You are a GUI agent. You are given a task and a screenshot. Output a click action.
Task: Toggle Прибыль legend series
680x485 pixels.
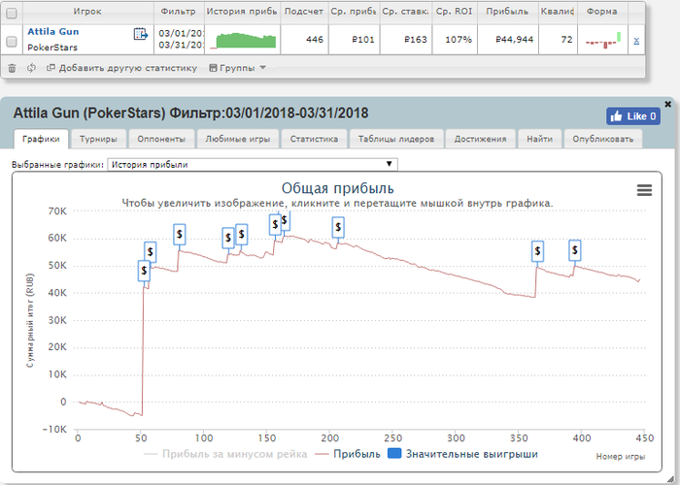348,454
